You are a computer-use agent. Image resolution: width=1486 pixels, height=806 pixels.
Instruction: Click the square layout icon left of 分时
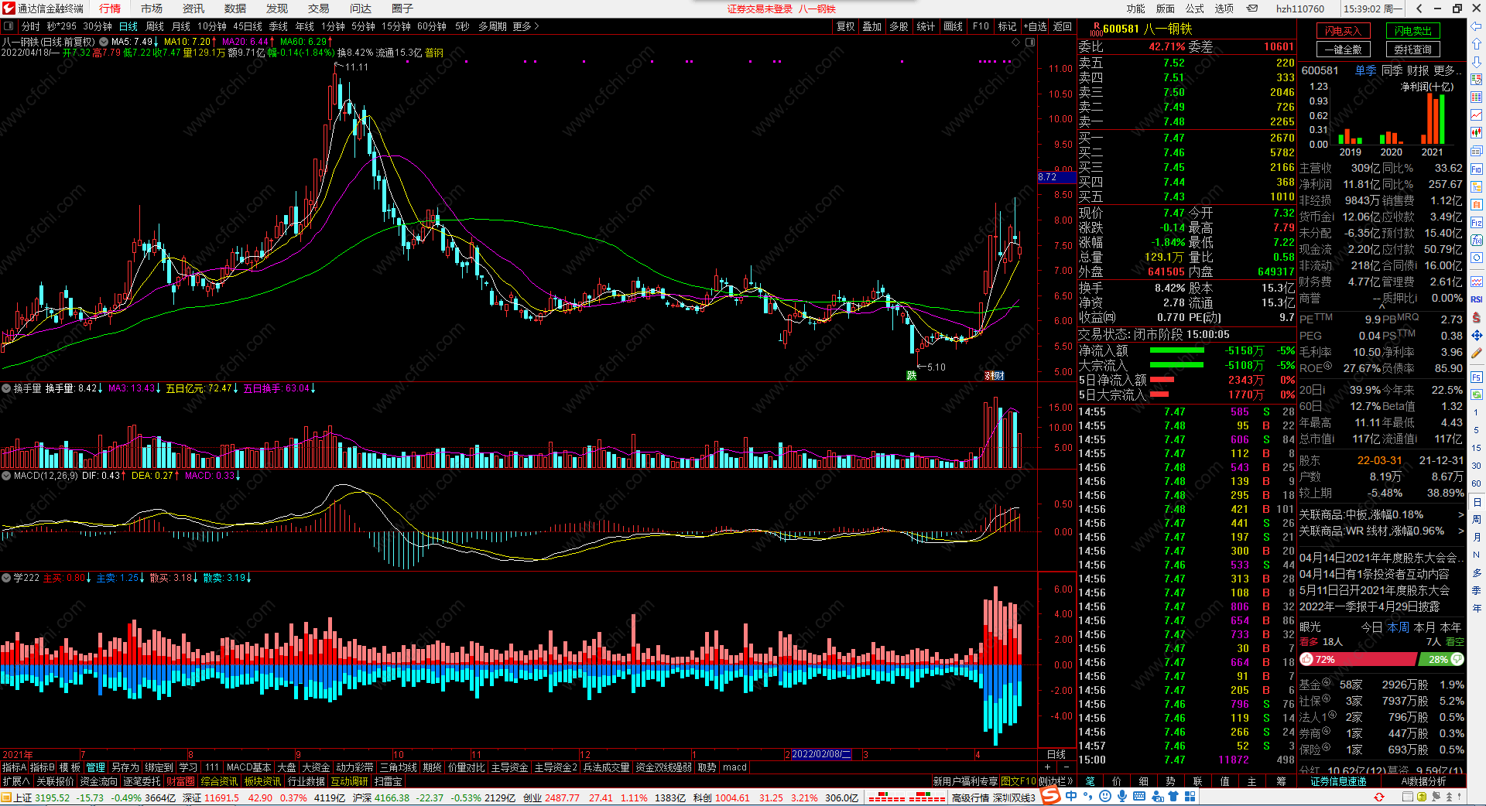coord(9,26)
